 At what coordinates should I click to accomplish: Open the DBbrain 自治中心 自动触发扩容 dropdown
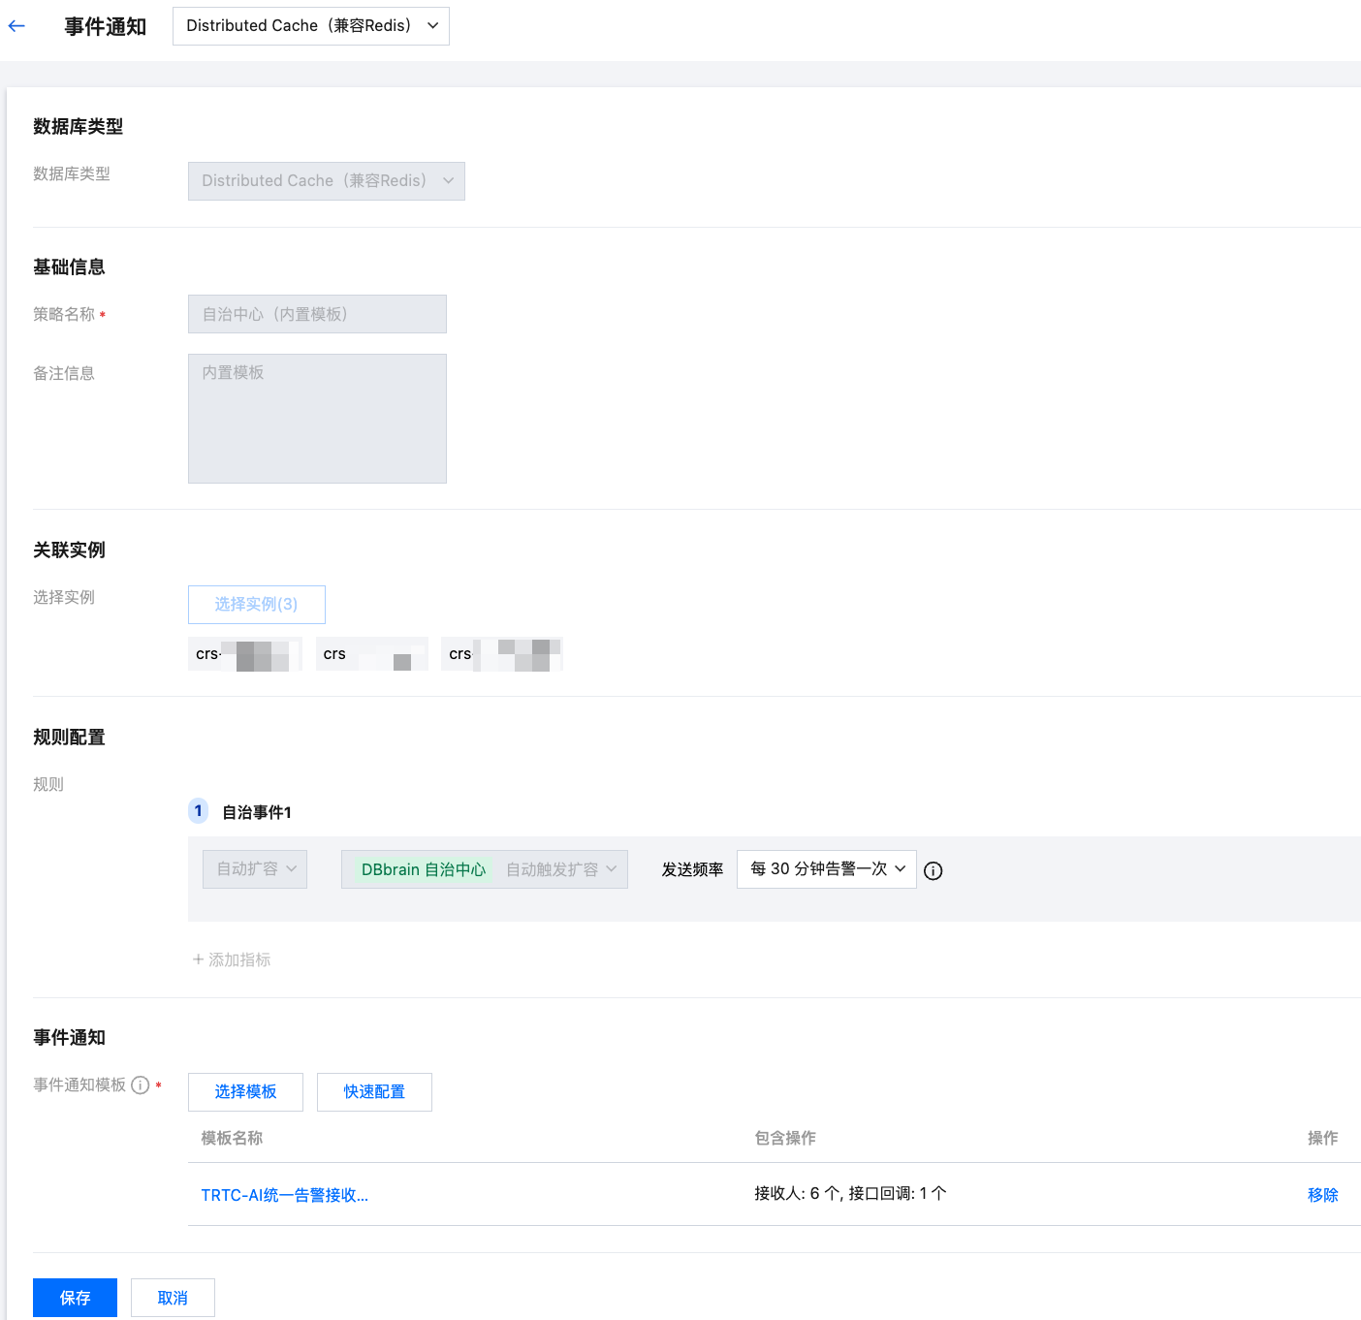click(x=484, y=869)
